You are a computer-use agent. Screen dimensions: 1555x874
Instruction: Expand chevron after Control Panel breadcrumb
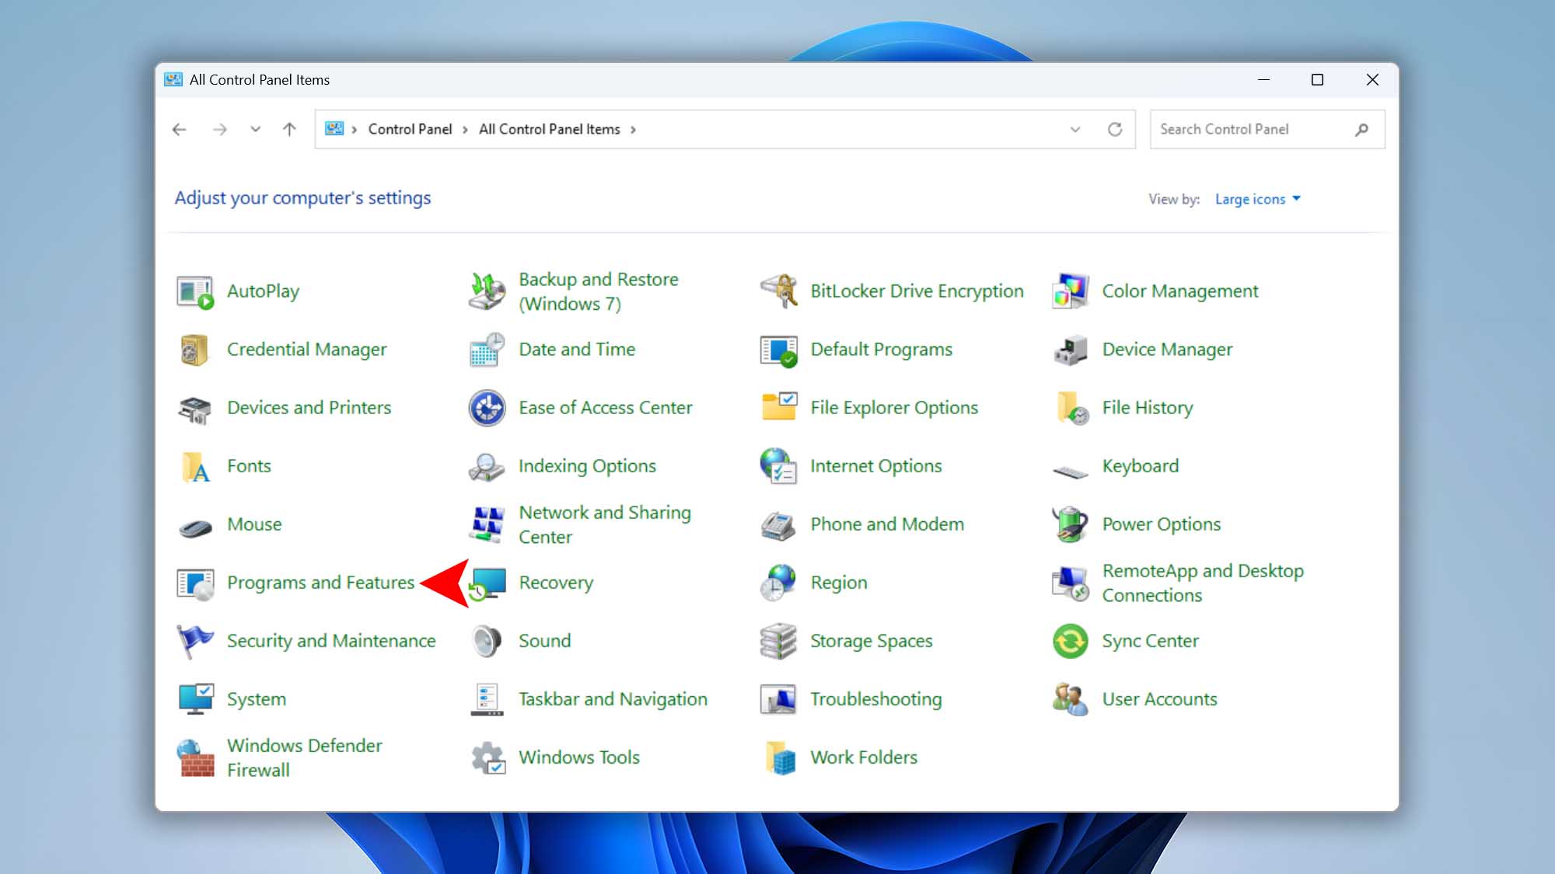pyautogui.click(x=465, y=130)
